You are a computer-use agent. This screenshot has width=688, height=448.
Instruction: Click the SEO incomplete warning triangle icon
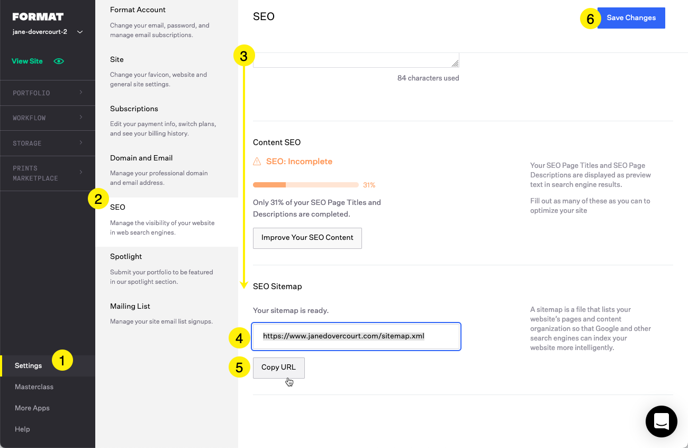click(x=257, y=162)
